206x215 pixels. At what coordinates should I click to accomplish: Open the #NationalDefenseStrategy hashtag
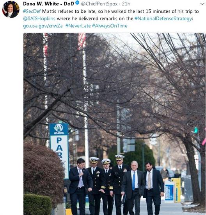tap(163, 19)
